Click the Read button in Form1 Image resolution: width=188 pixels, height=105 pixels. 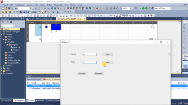[108, 55]
